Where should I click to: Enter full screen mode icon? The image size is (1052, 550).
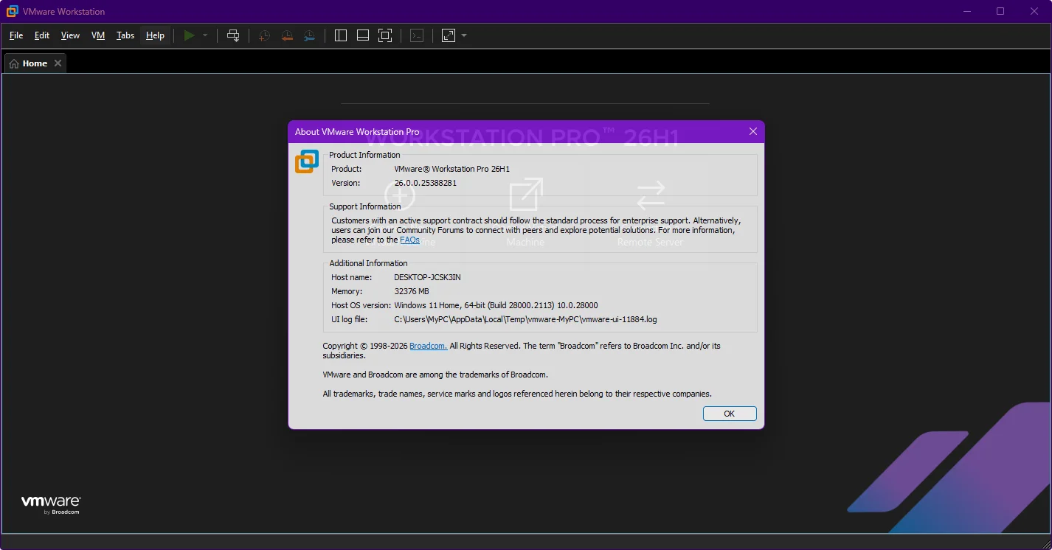click(x=385, y=35)
